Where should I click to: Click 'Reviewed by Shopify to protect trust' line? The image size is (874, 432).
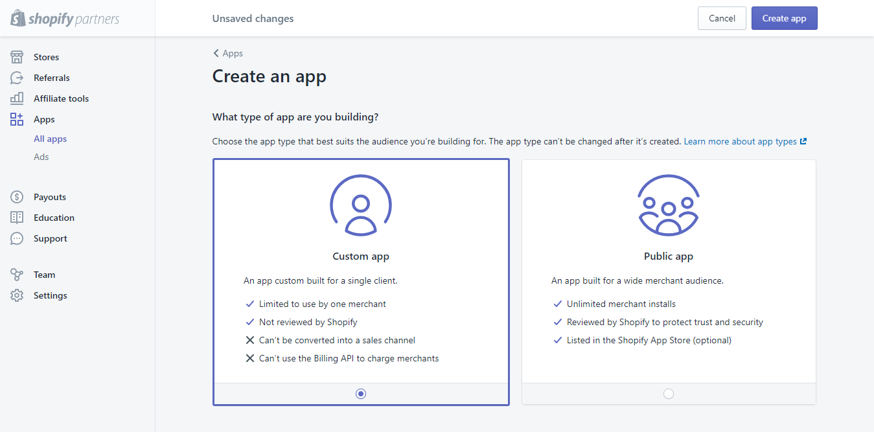click(x=665, y=322)
